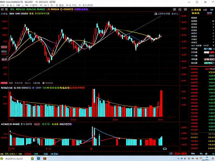Click the highlighted grey label in bottom indicator header
This screenshot has height=161, width=215.
point(37,124)
